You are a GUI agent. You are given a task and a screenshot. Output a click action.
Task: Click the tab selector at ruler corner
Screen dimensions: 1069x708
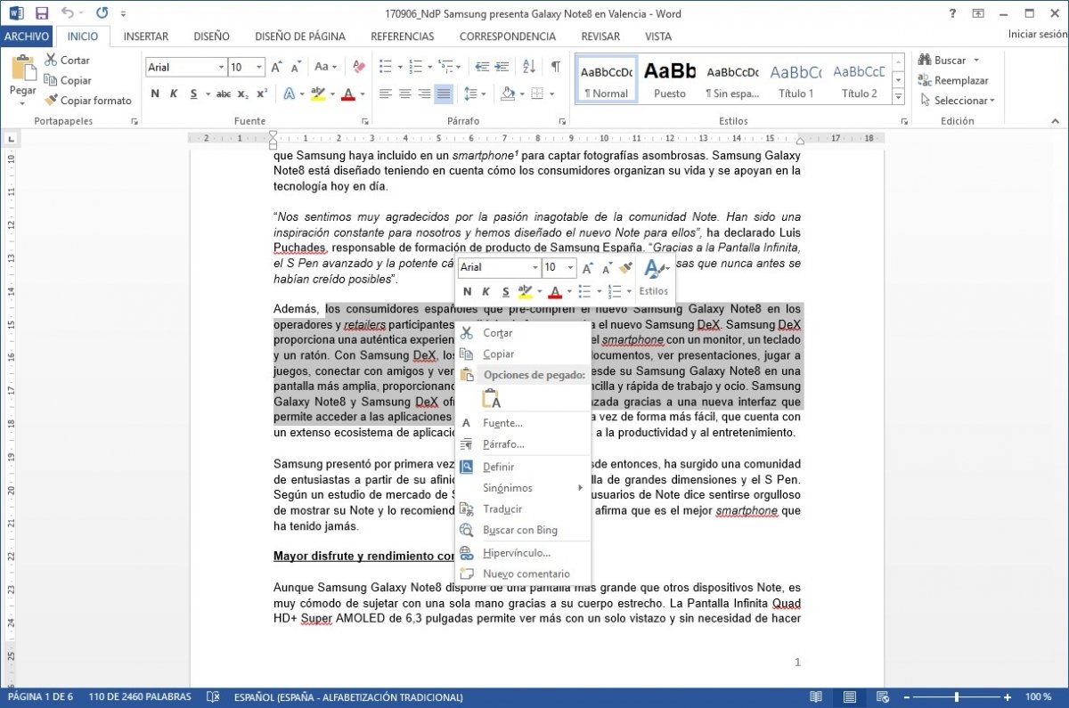click(x=11, y=138)
